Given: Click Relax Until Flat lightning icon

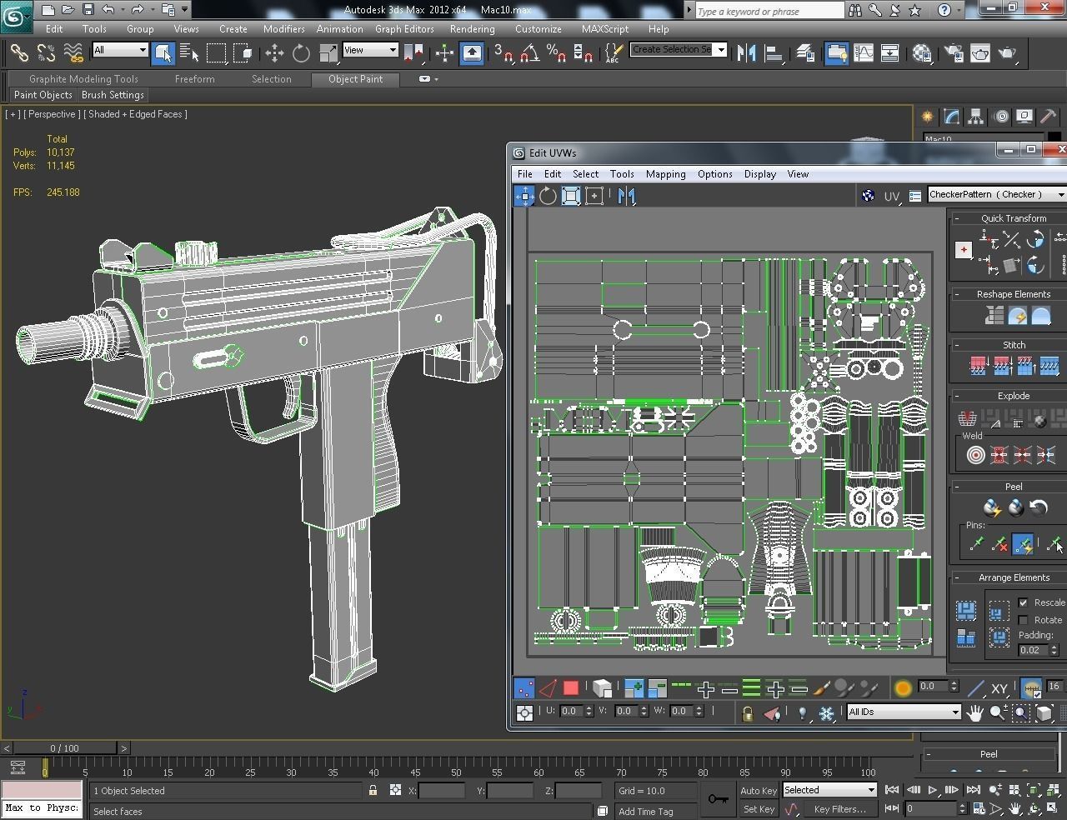Looking at the screenshot, I should (x=1017, y=316).
